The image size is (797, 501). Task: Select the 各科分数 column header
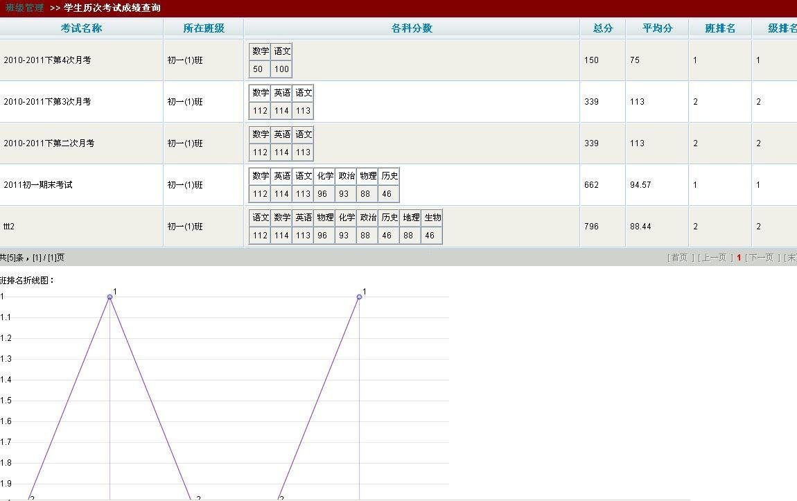[412, 28]
